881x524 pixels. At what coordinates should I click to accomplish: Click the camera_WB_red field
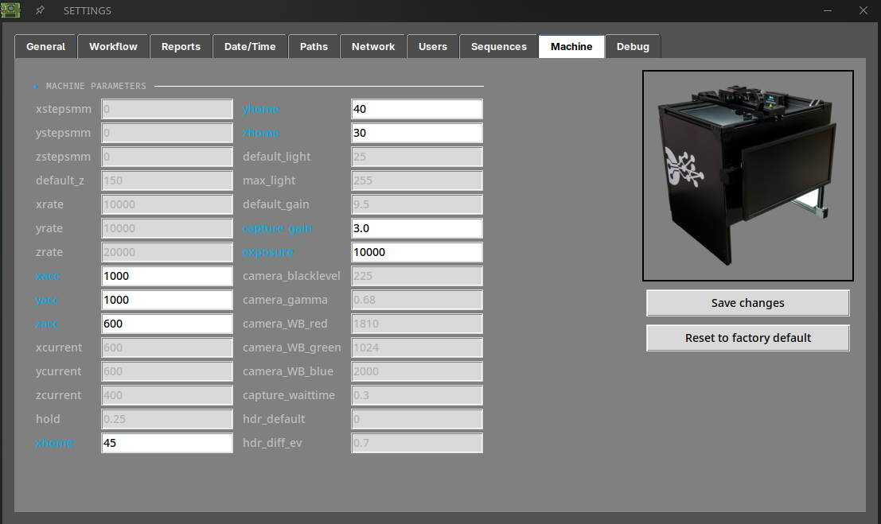417,324
